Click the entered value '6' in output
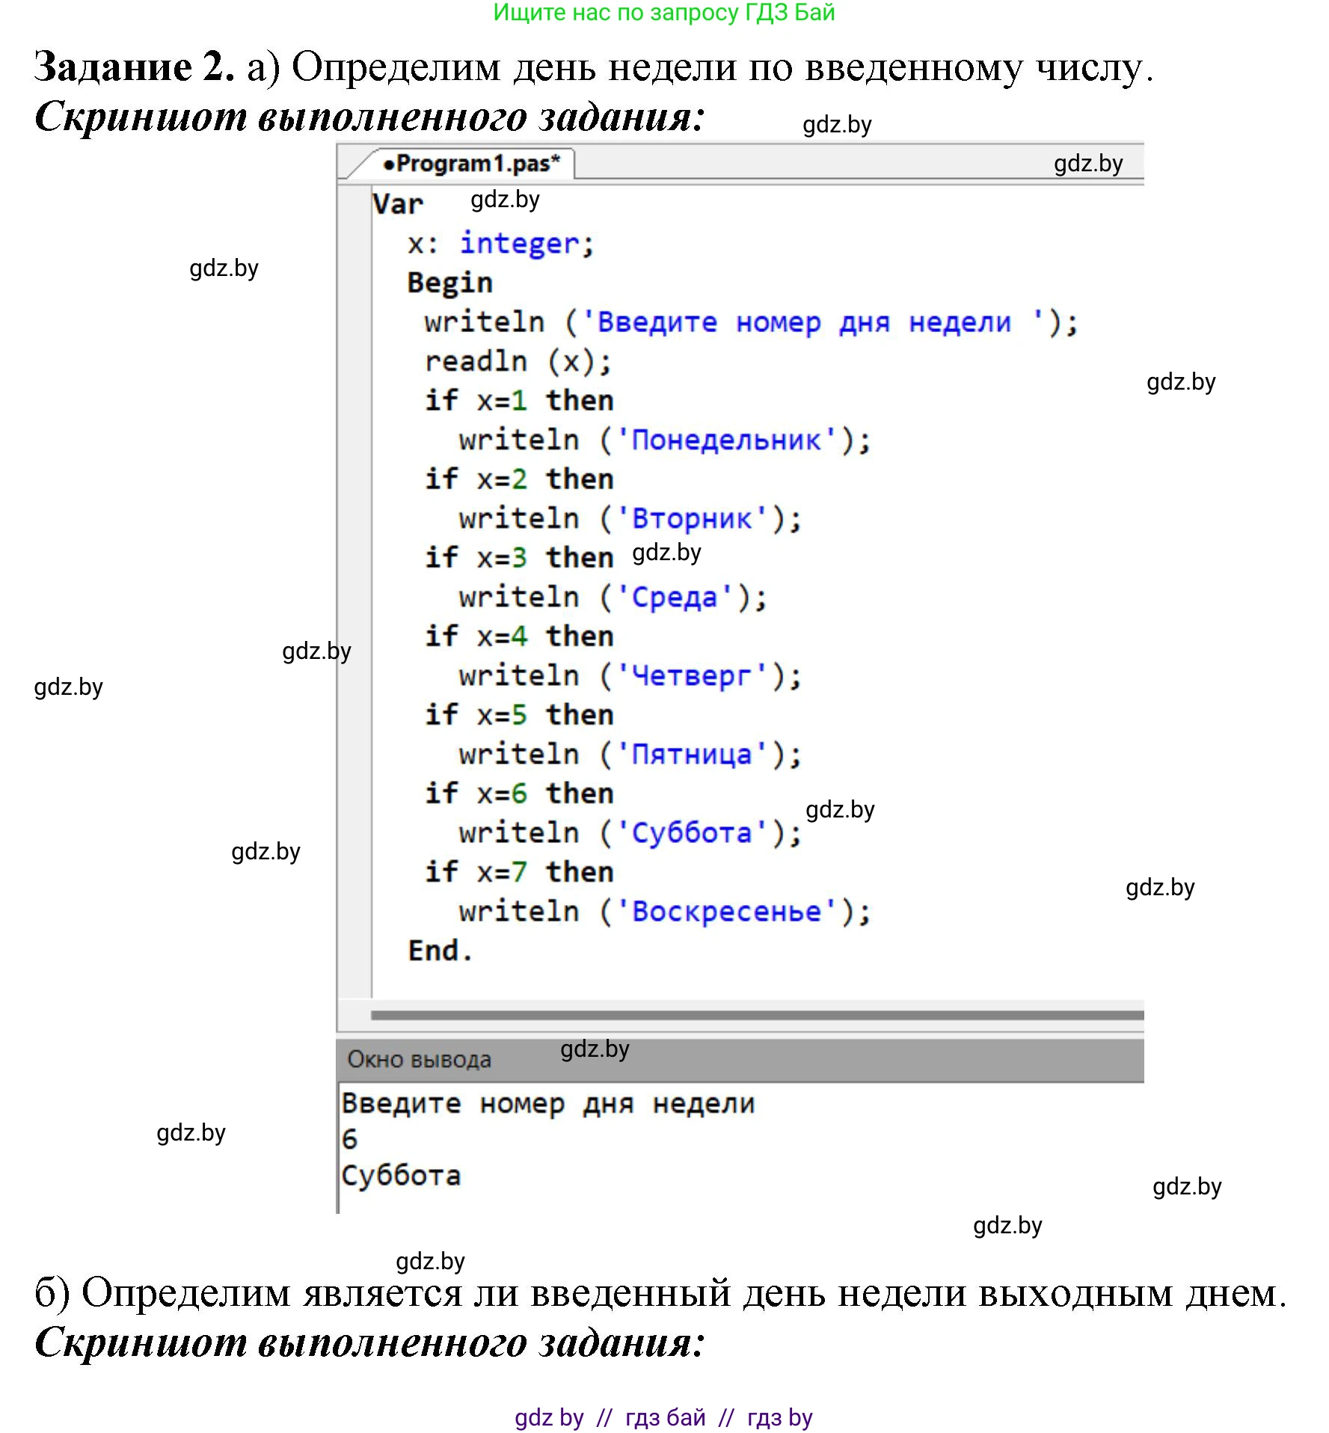1329x1433 pixels. pyautogui.click(x=349, y=1139)
